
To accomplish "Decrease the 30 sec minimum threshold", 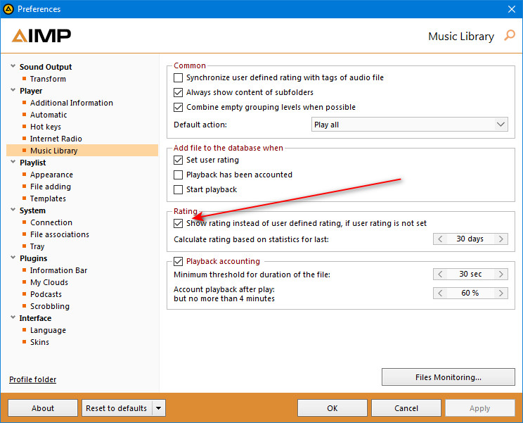I will pos(440,274).
